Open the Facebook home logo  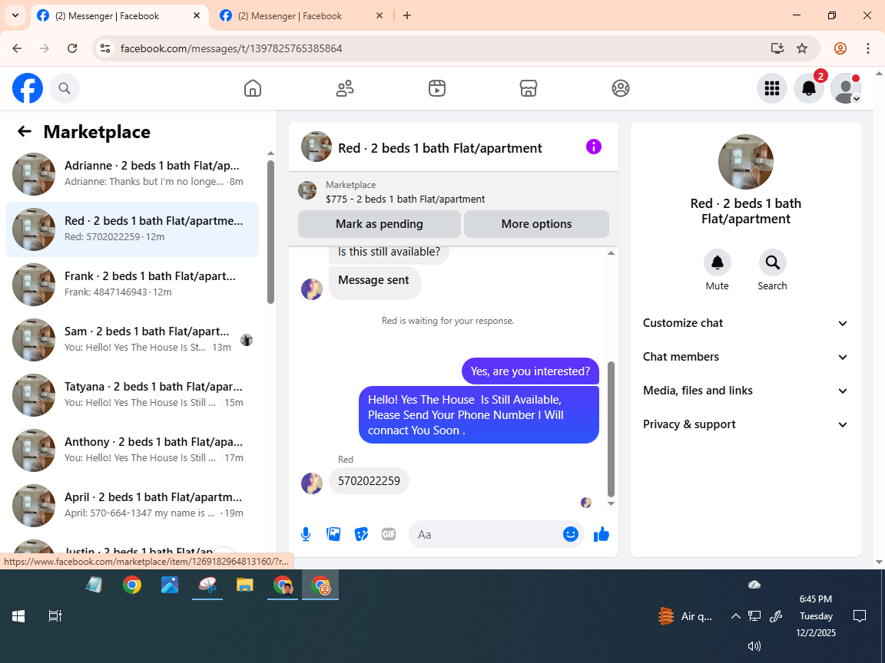pyautogui.click(x=28, y=88)
